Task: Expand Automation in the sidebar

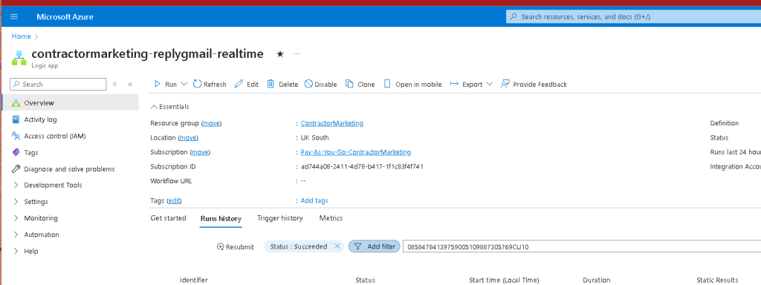Action: 16,235
